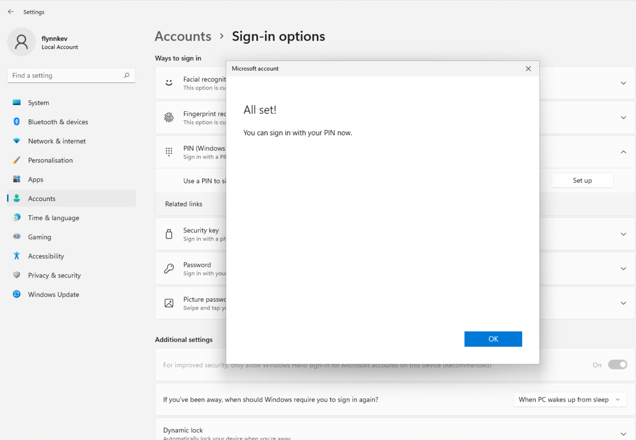This screenshot has height=440, width=636.
Task: Click the PIN keypad dots icon
Action: pyautogui.click(x=169, y=152)
